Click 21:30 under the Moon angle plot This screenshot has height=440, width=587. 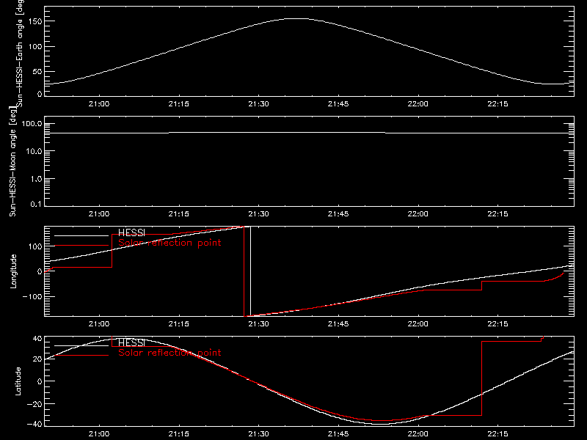(259, 214)
